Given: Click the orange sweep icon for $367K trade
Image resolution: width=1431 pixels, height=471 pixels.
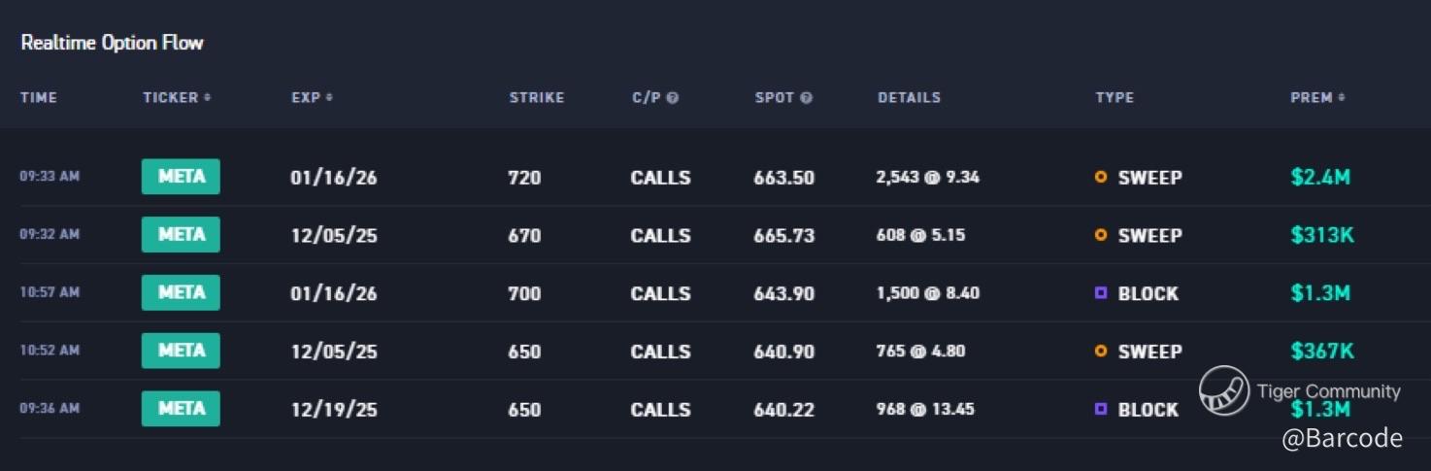Looking at the screenshot, I should [x=1101, y=352].
